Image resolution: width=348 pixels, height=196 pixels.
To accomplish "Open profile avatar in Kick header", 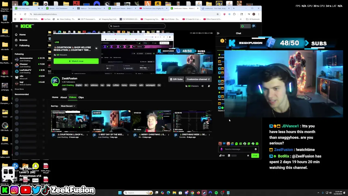I will point(254,26).
